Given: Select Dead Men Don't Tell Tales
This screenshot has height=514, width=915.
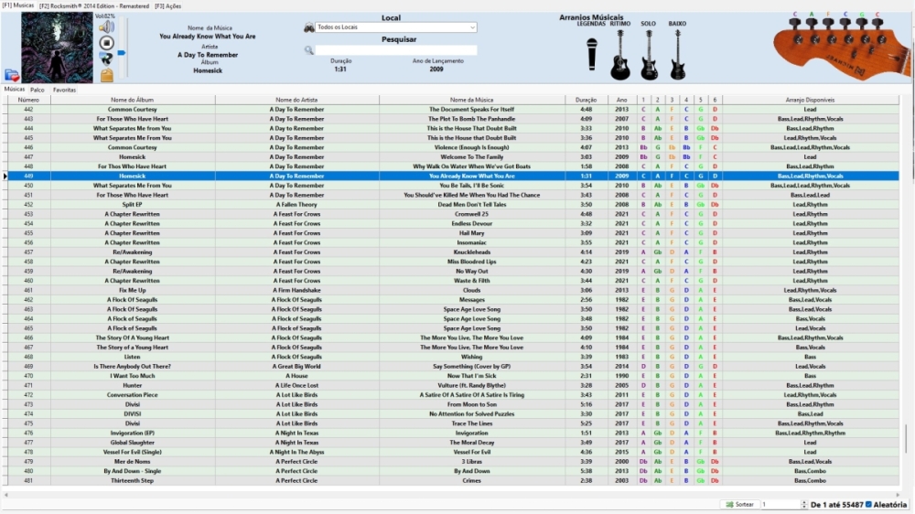Looking at the screenshot, I should point(453,204).
